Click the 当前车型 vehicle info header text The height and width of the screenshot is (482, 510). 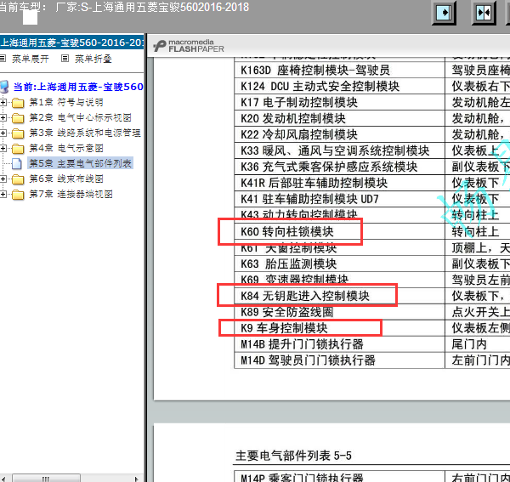tap(124, 7)
